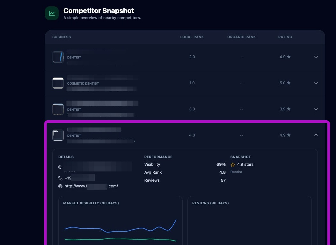Image resolution: width=336 pixels, height=245 pixels.
Task: Click the star beside the 5.0 rating
Action: tap(289, 83)
